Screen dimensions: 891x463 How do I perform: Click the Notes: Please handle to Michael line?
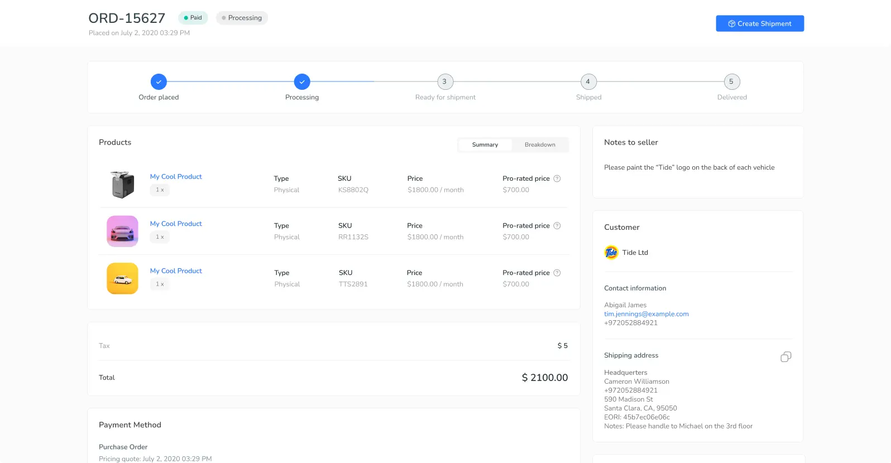pos(678,426)
